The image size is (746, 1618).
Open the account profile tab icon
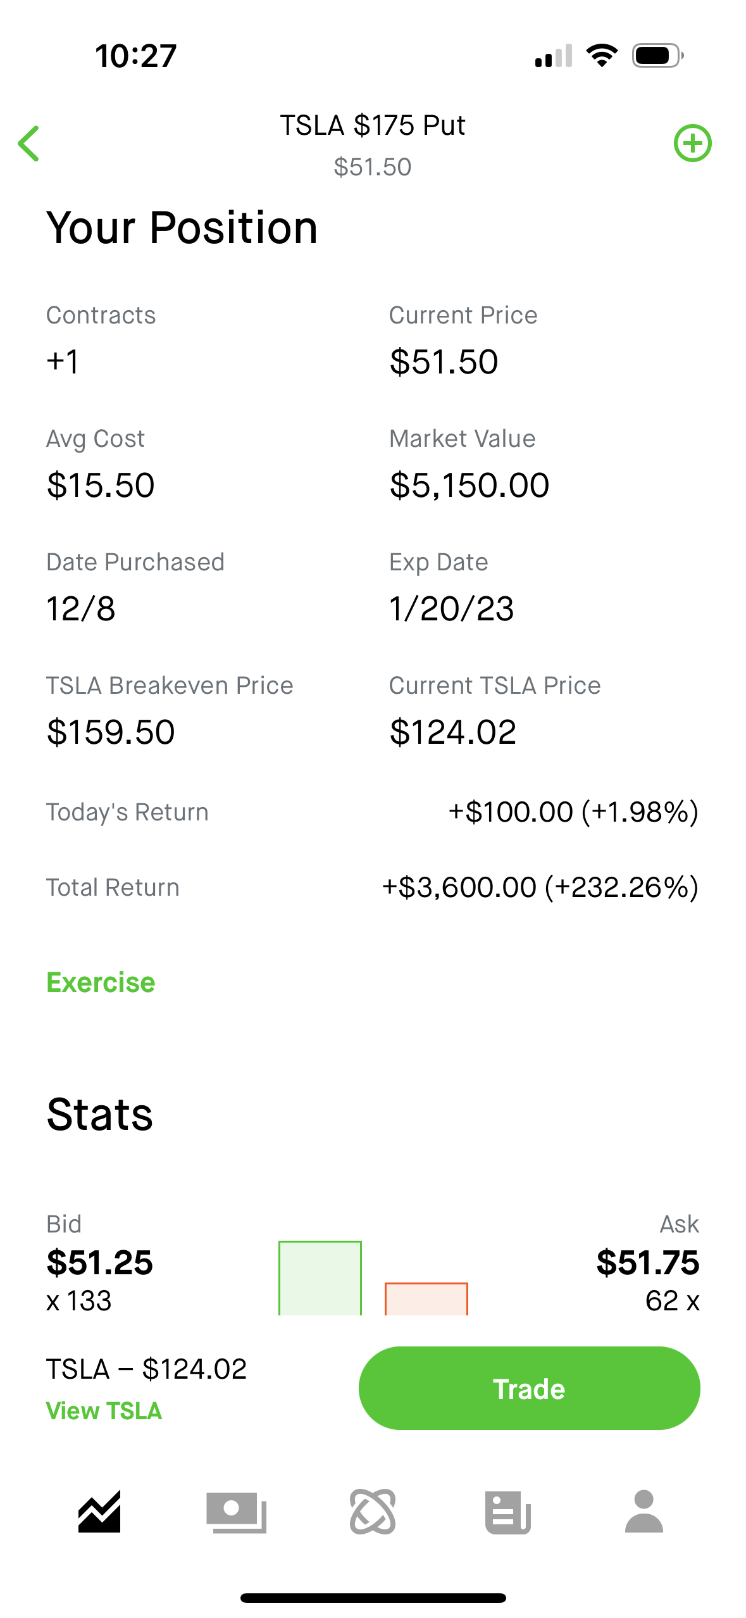tap(643, 1512)
